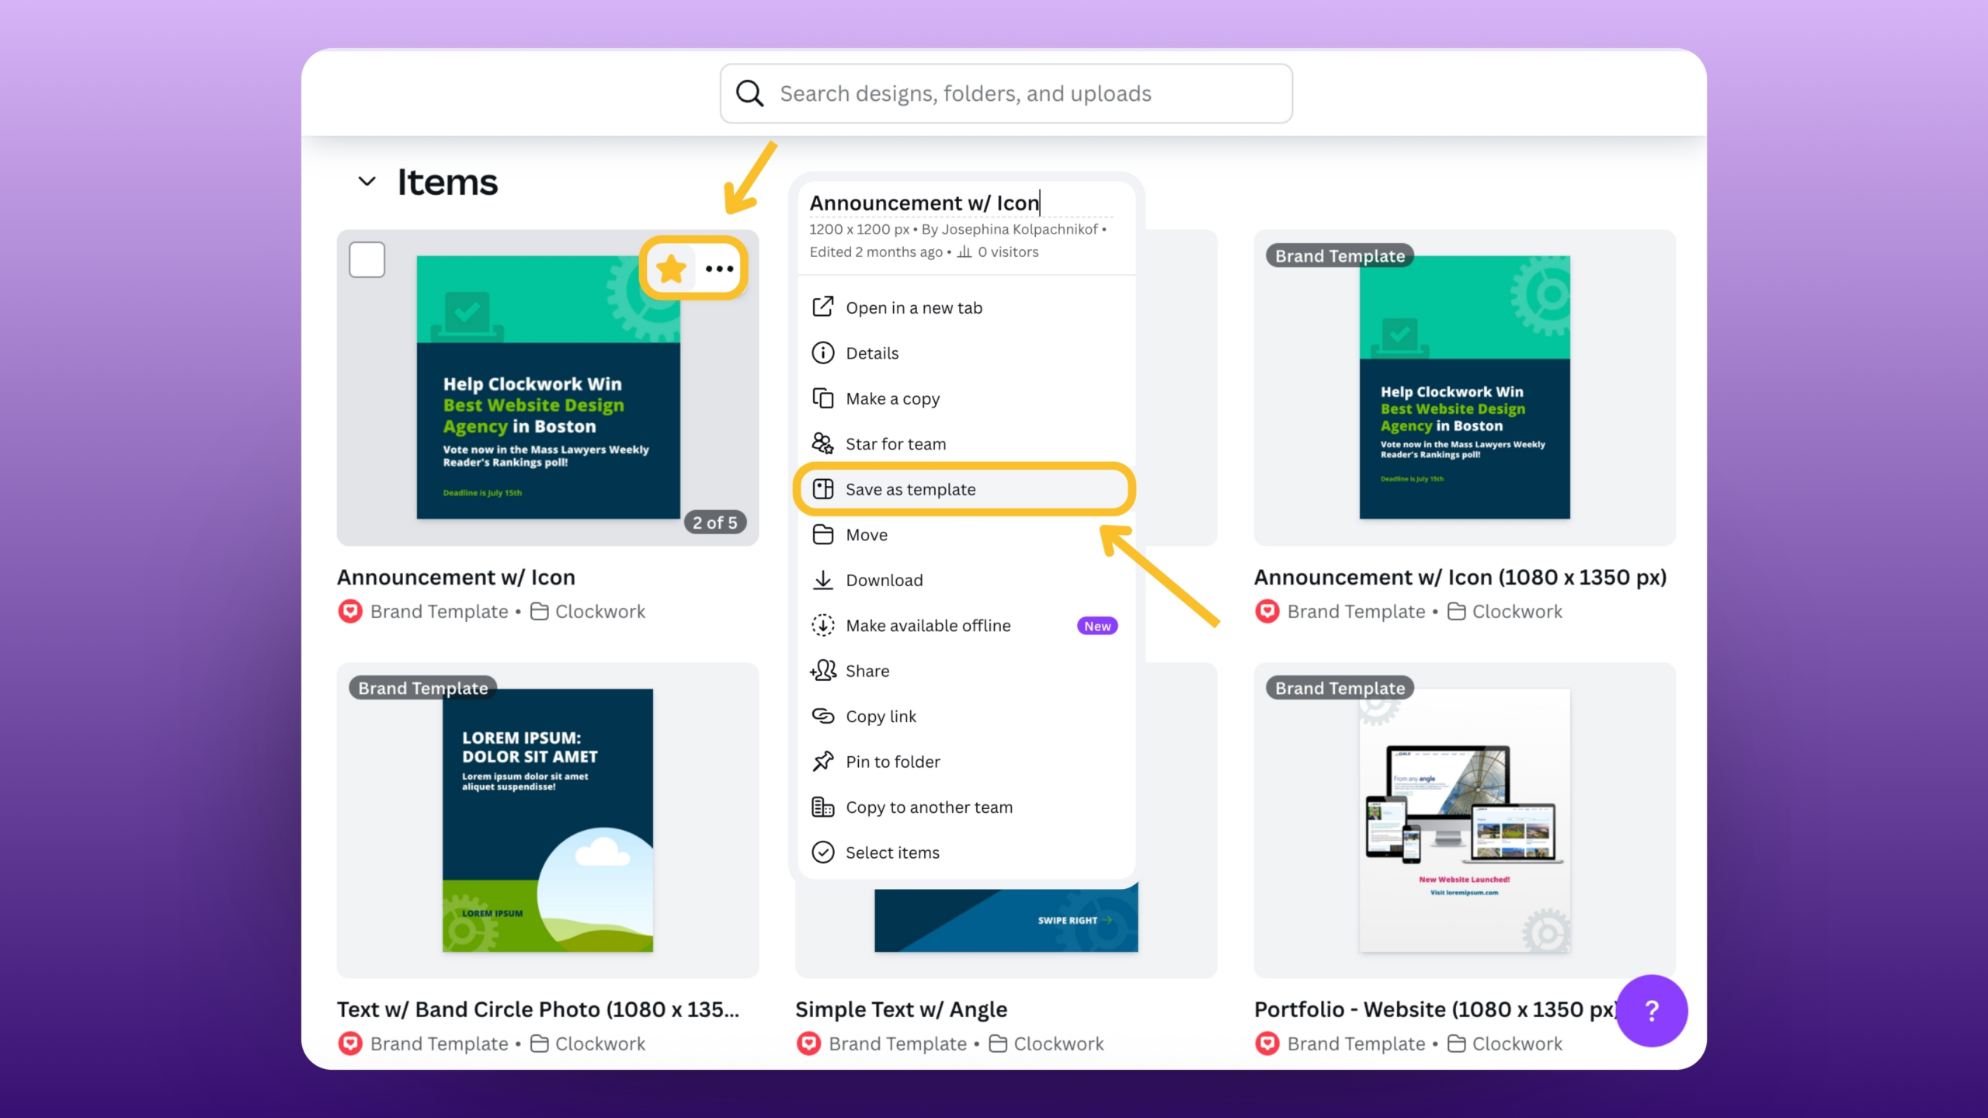Image resolution: width=1988 pixels, height=1118 pixels.
Task: Click the Copy link chain icon
Action: pyautogui.click(x=822, y=715)
